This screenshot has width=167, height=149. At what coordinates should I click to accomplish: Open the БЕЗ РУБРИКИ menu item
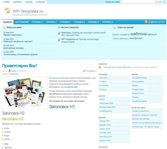(x=22, y=22)
